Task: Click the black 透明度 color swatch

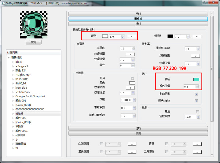Action: point(170,36)
